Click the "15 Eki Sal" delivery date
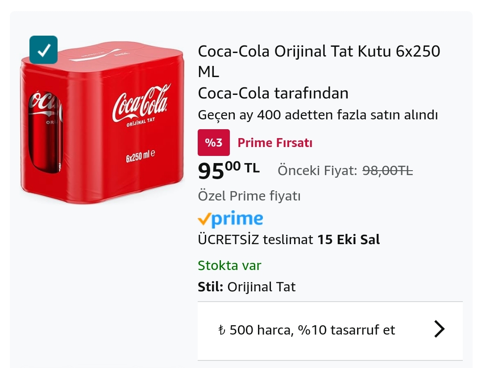482x368 pixels. (x=349, y=240)
